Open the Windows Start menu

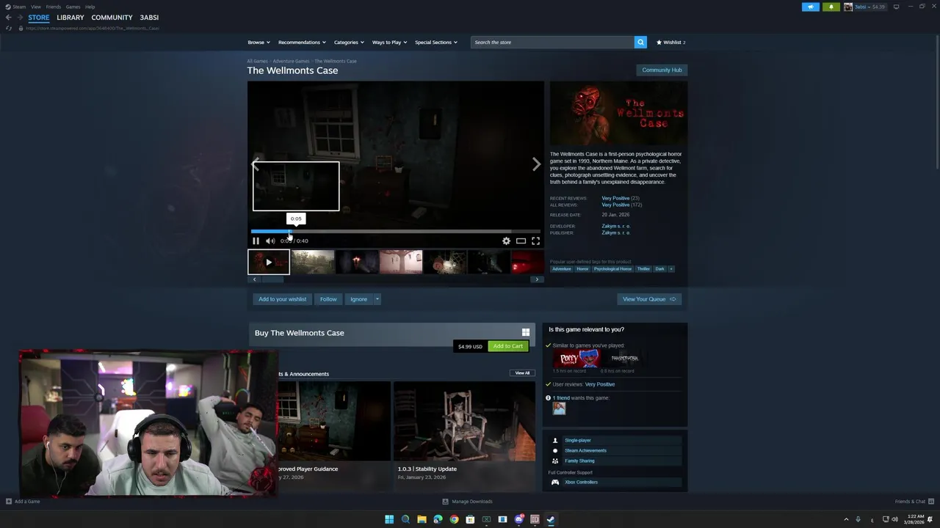389,519
